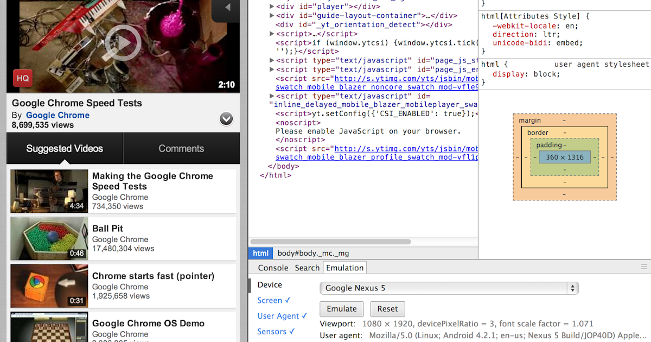The image size is (651, 342).
Task: Click the play button overlay on the video
Action: [123, 43]
